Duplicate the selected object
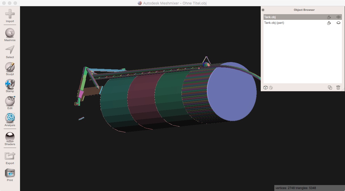 coord(330,88)
